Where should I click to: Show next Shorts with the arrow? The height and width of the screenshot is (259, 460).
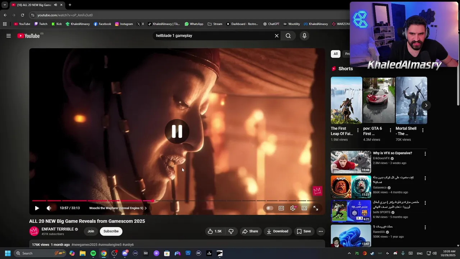click(x=426, y=105)
